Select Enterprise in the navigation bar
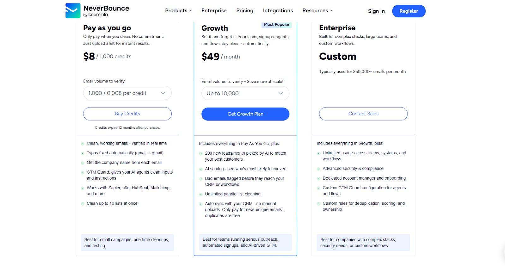 pyautogui.click(x=214, y=10)
